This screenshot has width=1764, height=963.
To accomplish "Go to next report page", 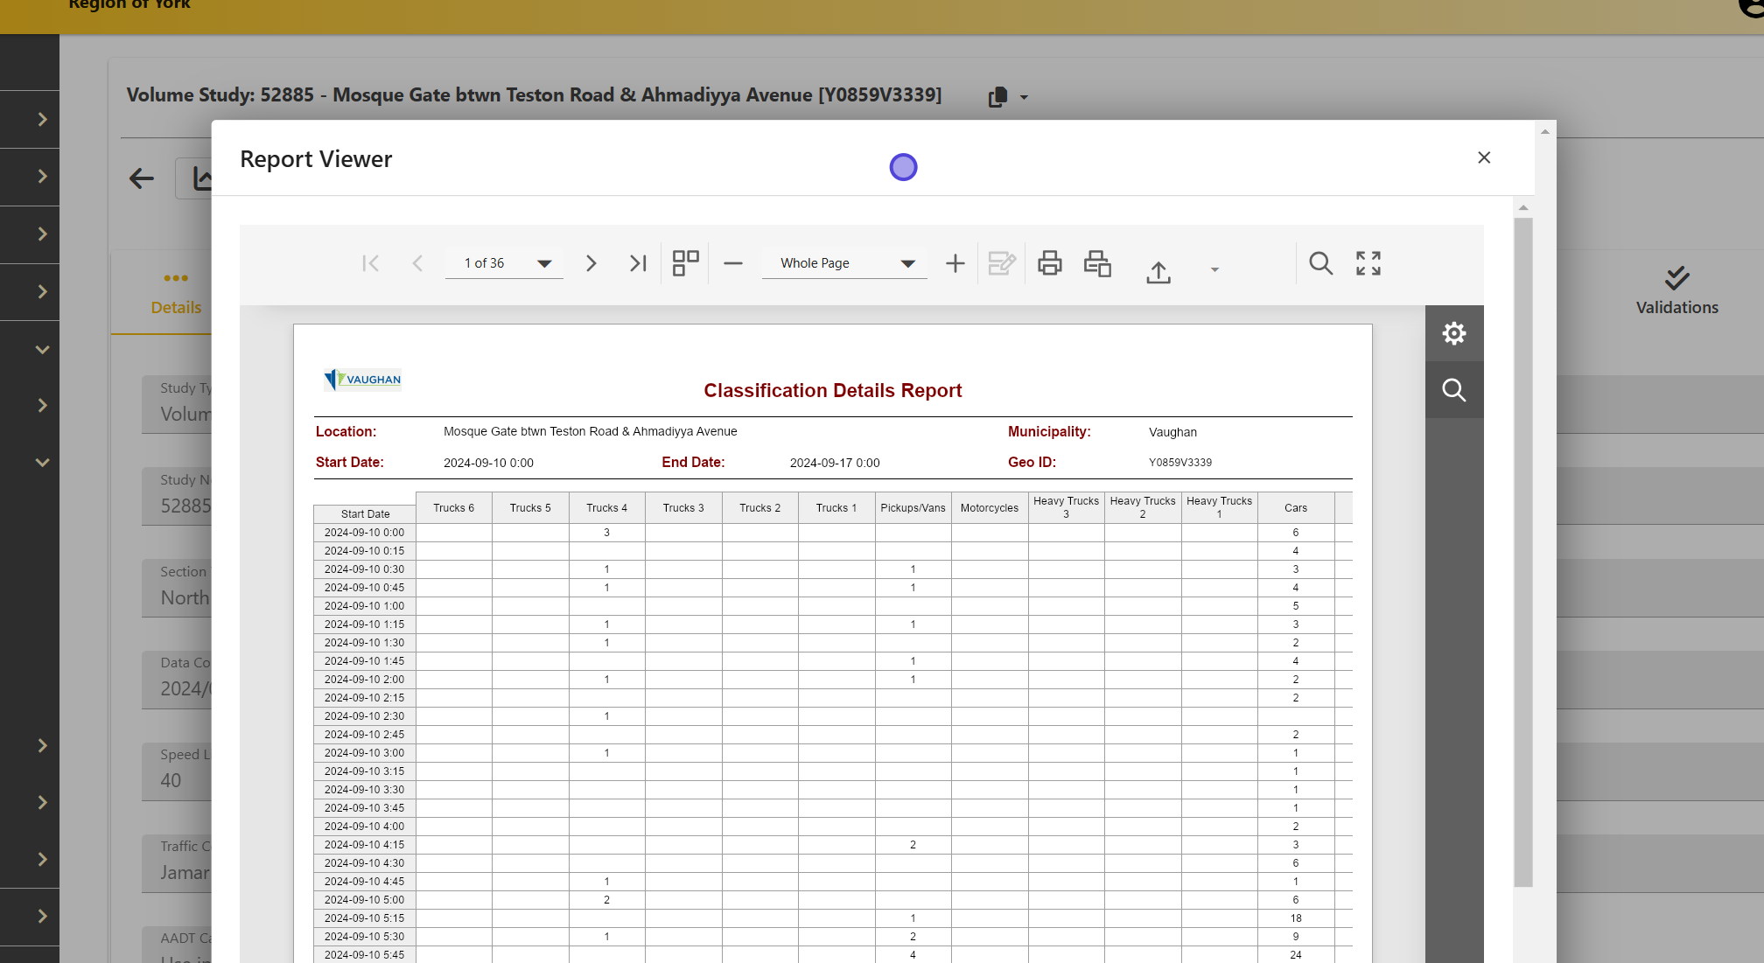I will [591, 263].
